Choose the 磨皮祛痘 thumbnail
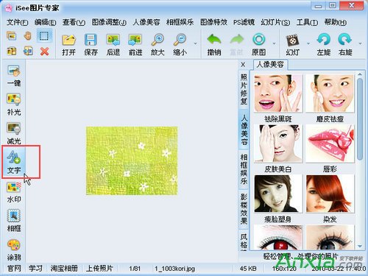The image size is (368, 276). 330,93
